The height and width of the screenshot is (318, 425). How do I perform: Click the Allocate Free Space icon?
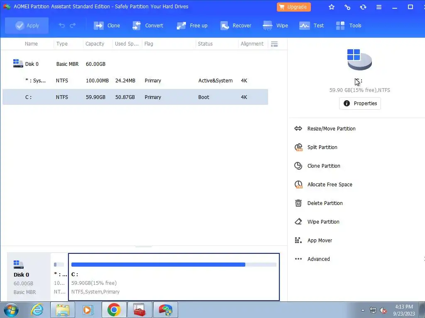coord(298,184)
